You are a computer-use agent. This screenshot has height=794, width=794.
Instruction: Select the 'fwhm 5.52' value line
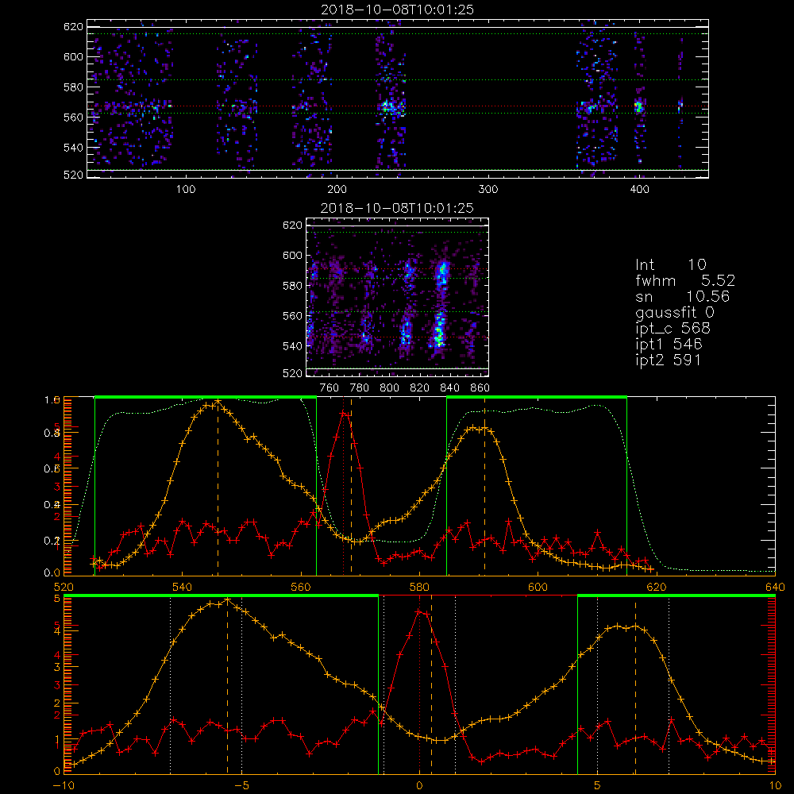tap(685, 280)
